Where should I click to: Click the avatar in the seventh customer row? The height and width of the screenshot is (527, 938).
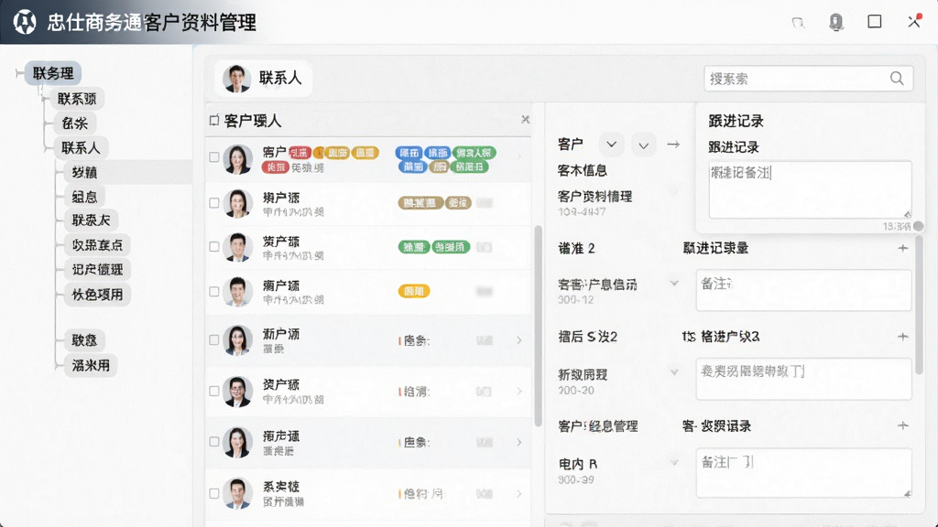point(237,442)
